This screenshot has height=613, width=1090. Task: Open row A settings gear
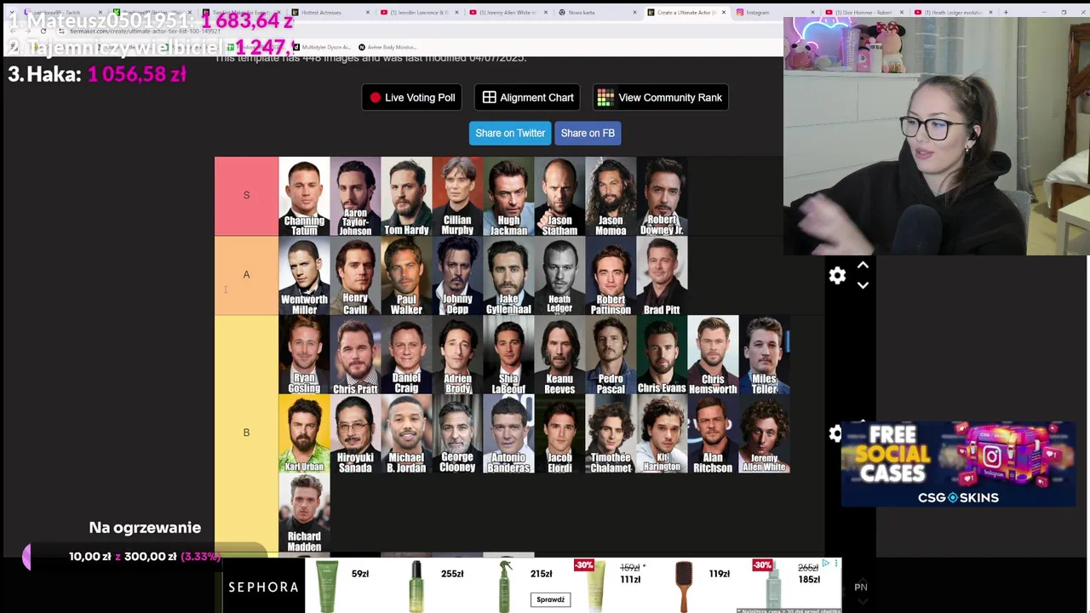[x=837, y=275]
